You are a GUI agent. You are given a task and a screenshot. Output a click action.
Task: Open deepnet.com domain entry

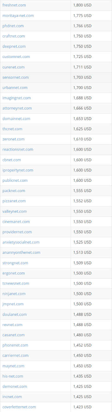pyautogui.click(x=14, y=46)
